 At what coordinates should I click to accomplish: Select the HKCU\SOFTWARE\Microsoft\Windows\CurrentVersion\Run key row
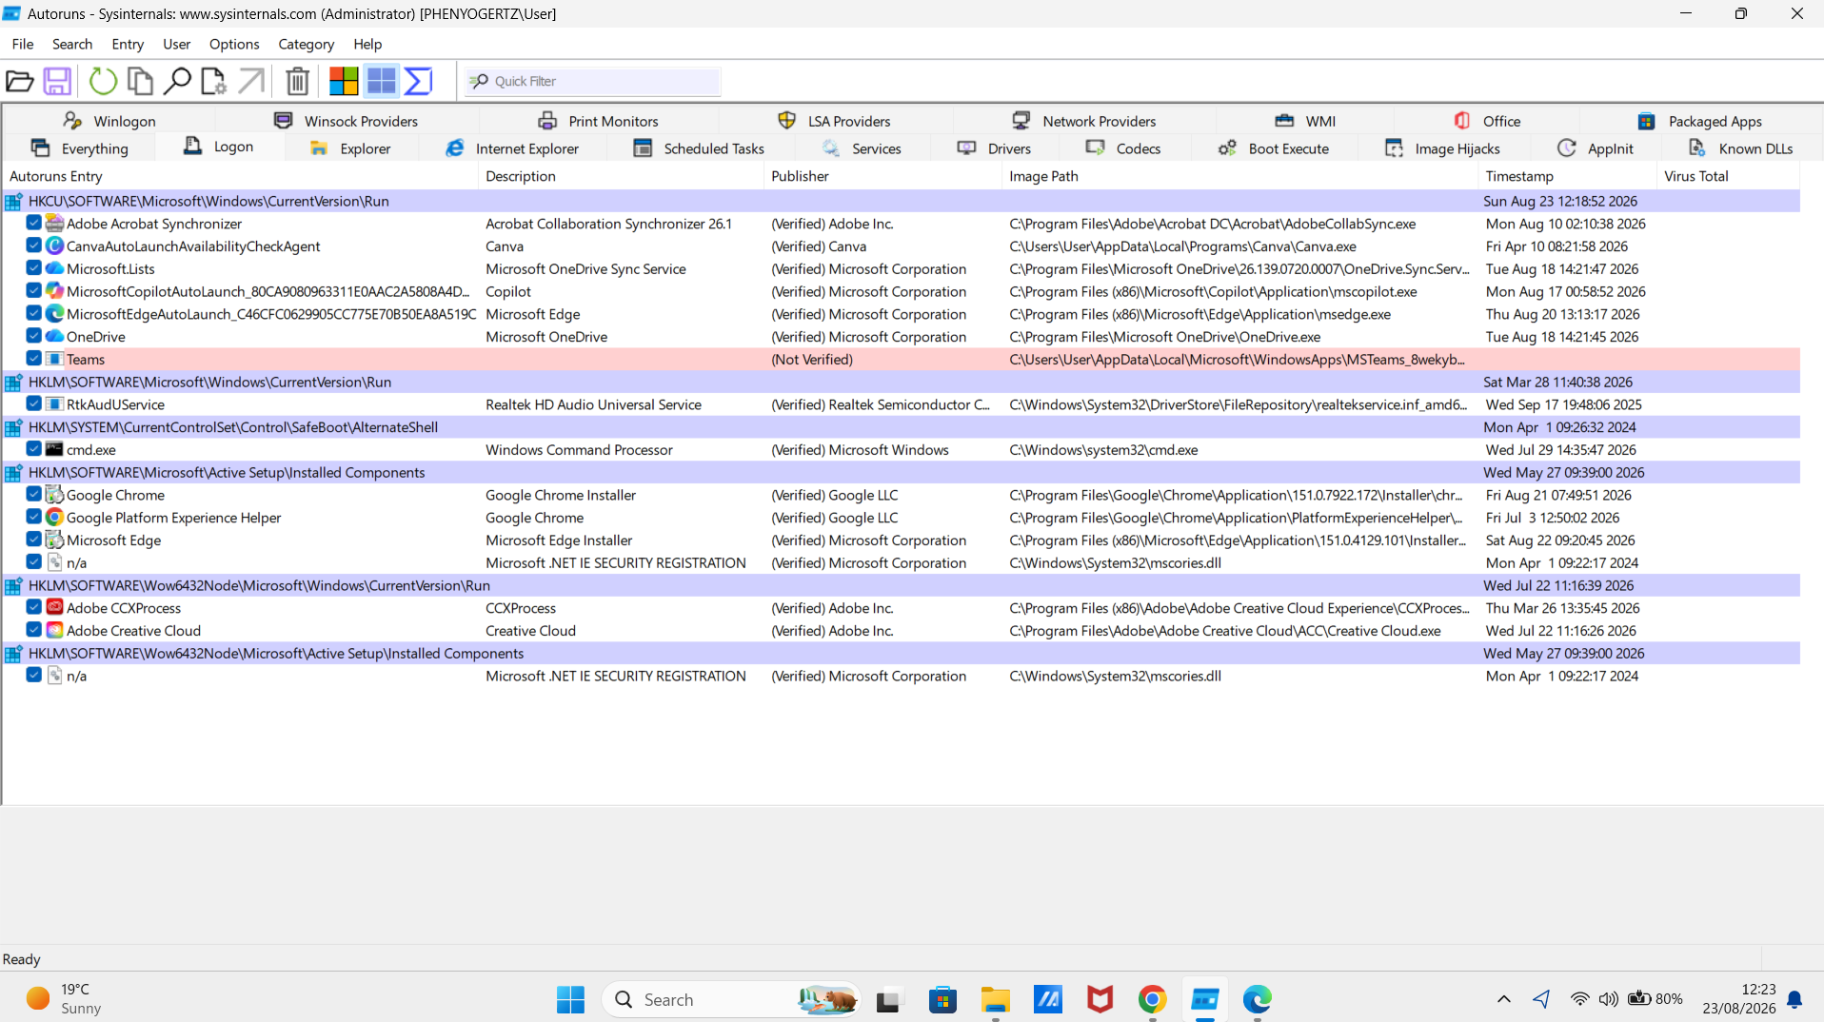click(901, 201)
